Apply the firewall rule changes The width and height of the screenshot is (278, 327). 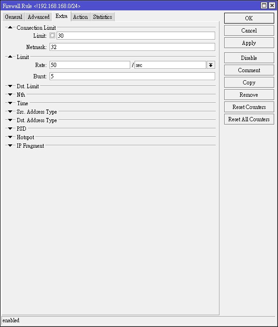[x=249, y=43]
